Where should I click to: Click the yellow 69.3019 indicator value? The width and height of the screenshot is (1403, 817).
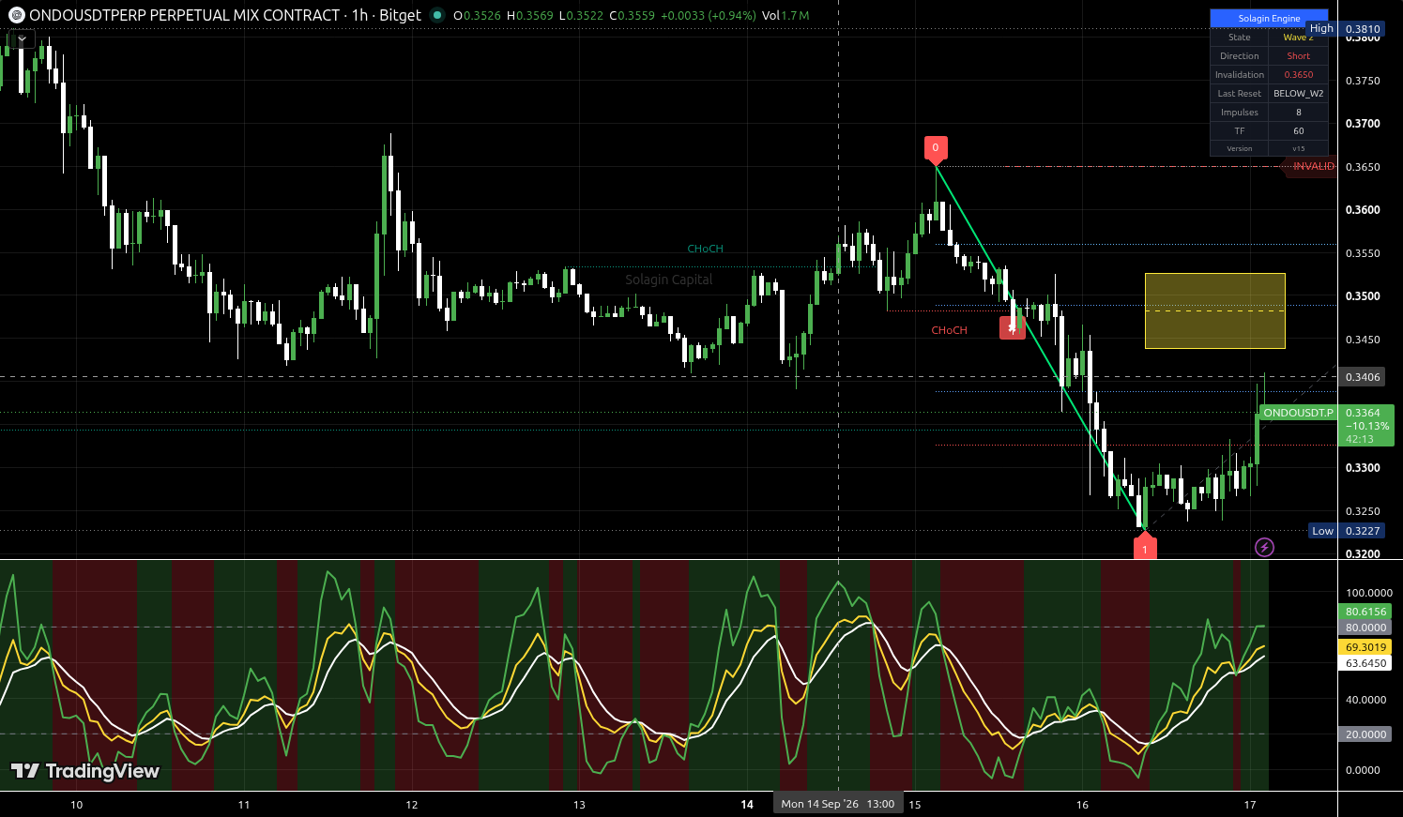click(1365, 647)
